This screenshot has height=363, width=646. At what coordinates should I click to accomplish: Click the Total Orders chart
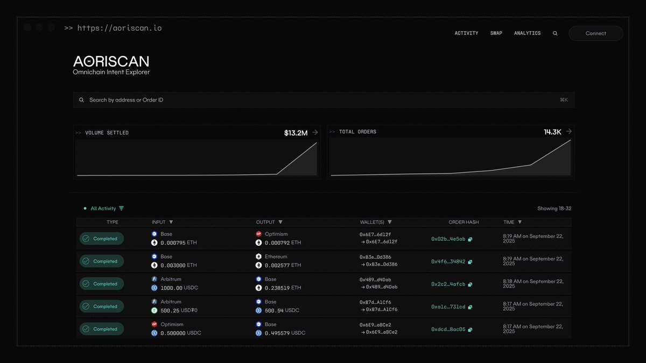tap(451, 158)
